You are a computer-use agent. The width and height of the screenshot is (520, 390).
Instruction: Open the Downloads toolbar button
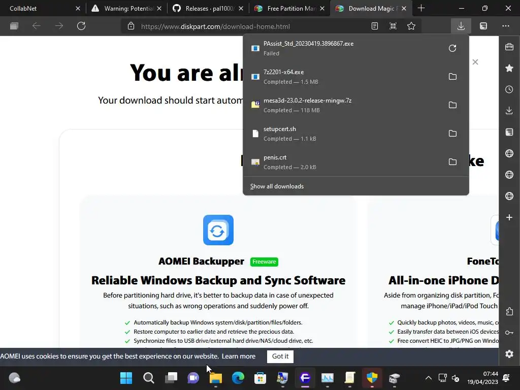click(x=461, y=26)
